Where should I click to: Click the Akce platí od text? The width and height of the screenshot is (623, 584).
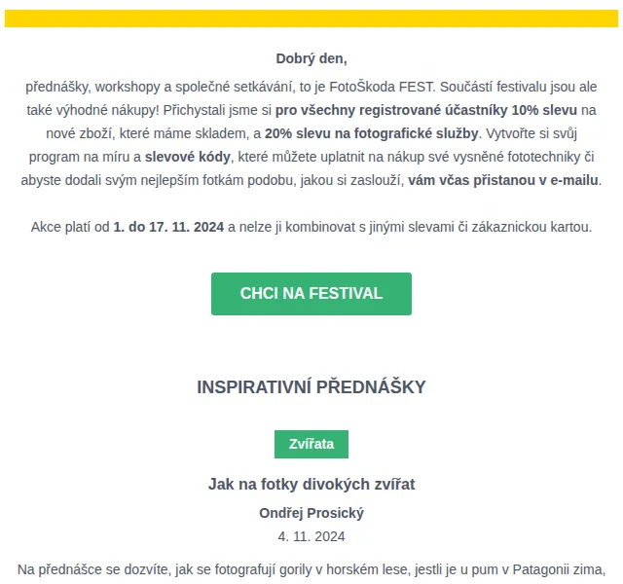coord(70,227)
